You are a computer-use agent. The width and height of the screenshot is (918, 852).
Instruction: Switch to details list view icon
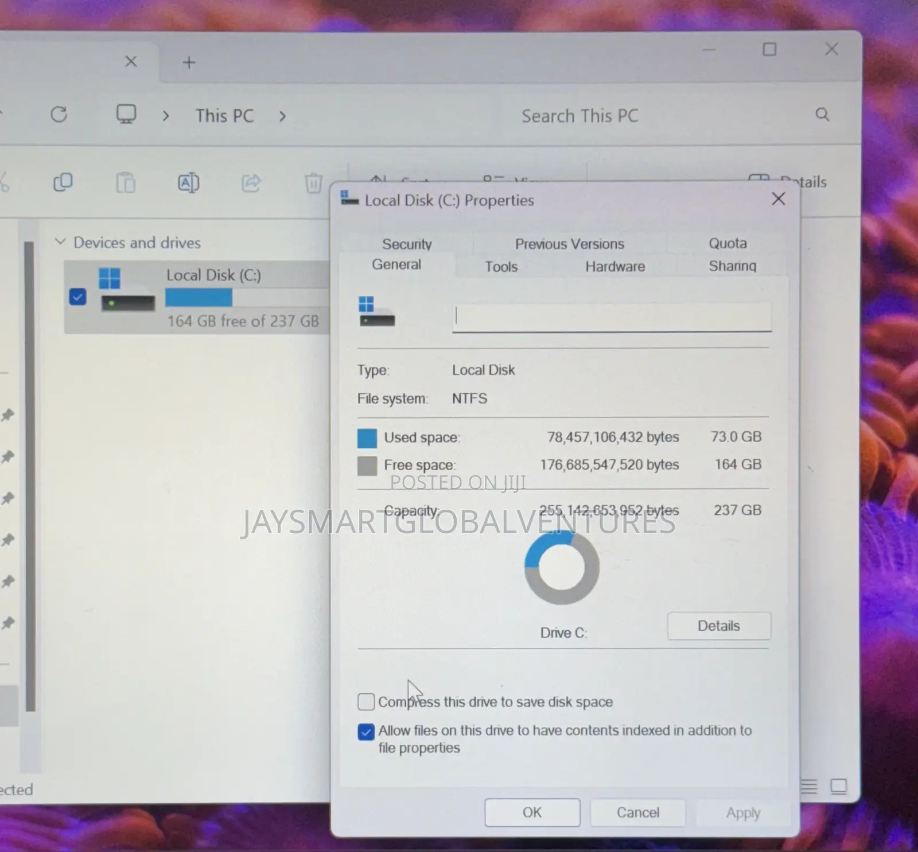tap(809, 786)
